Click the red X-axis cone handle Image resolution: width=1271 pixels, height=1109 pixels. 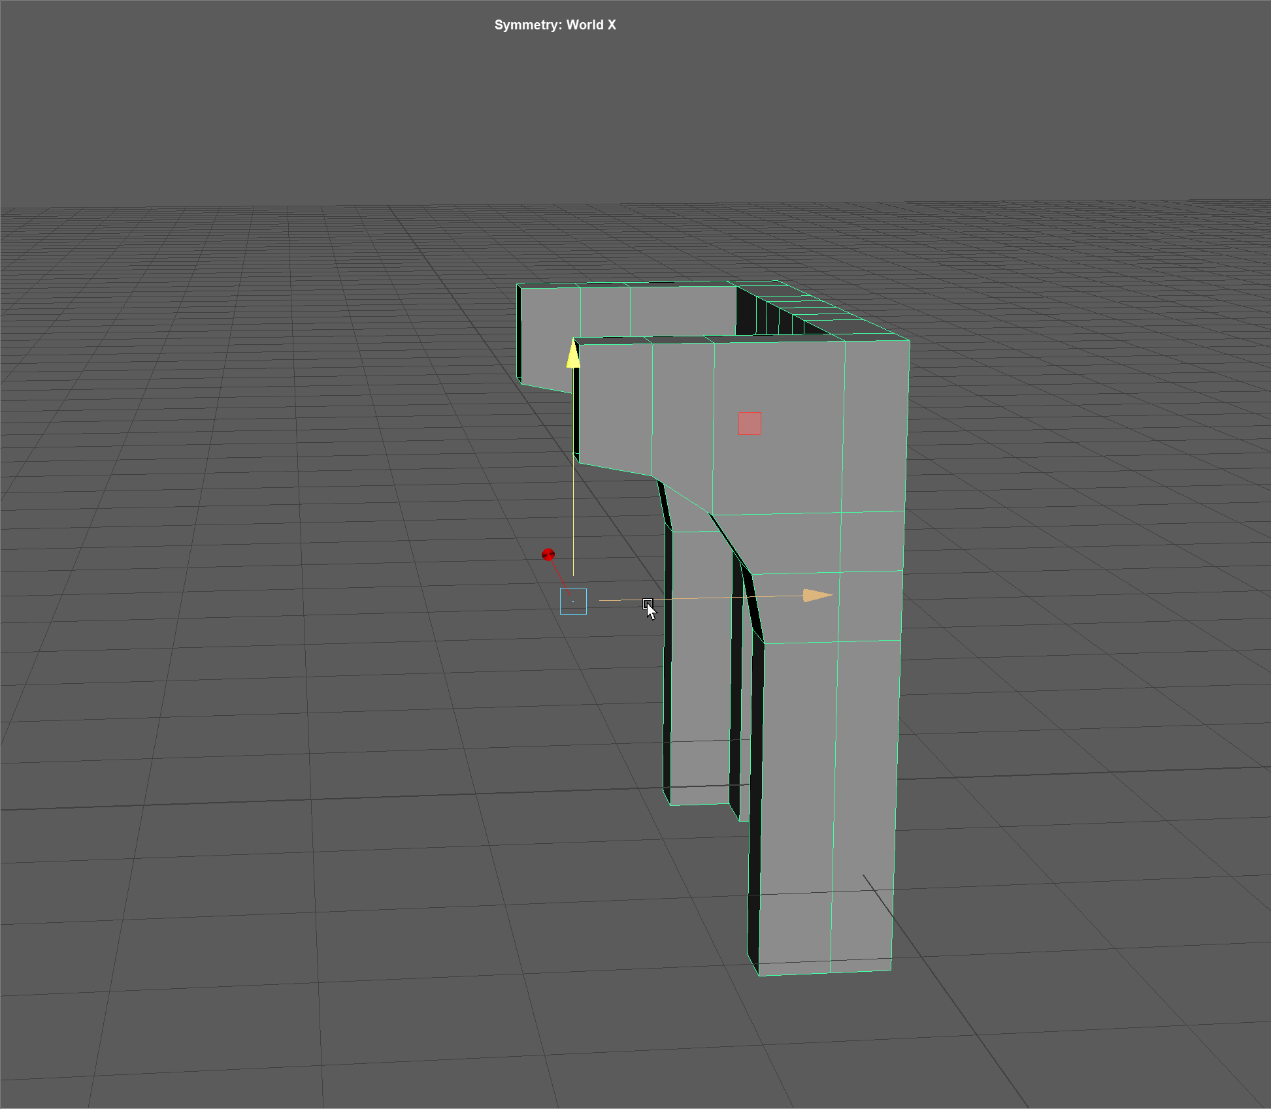click(548, 554)
